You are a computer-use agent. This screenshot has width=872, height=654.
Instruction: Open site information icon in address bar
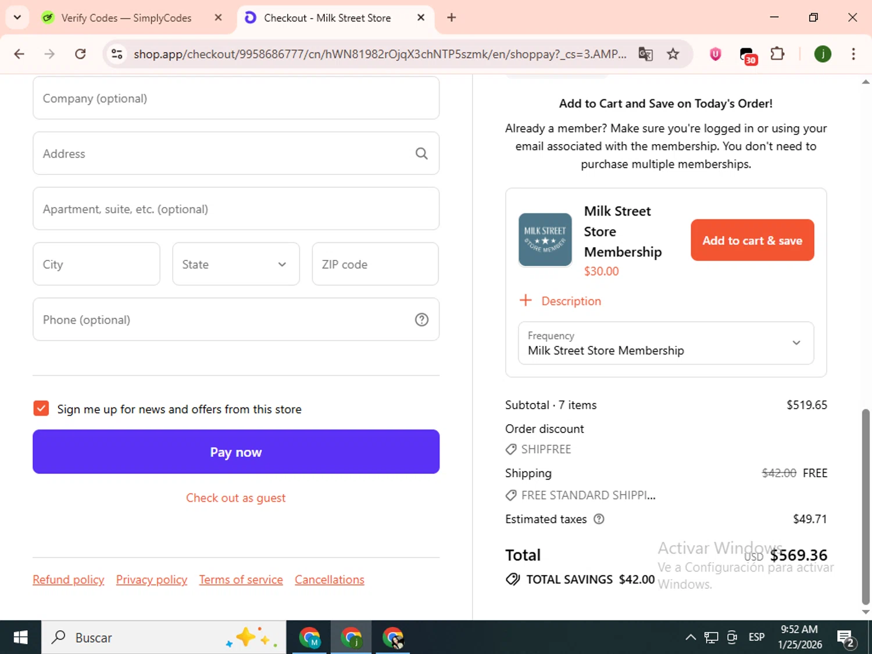tap(117, 54)
